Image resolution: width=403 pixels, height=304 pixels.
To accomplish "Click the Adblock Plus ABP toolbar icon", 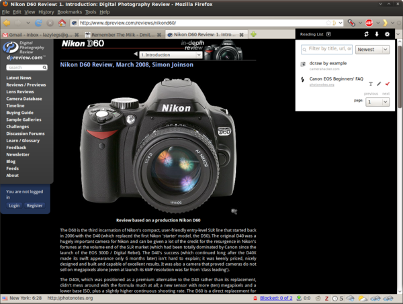I will coord(369,23).
